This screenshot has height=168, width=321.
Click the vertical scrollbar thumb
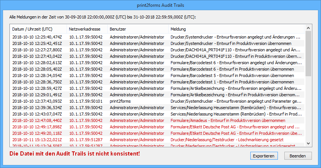pyautogui.click(x=308, y=53)
